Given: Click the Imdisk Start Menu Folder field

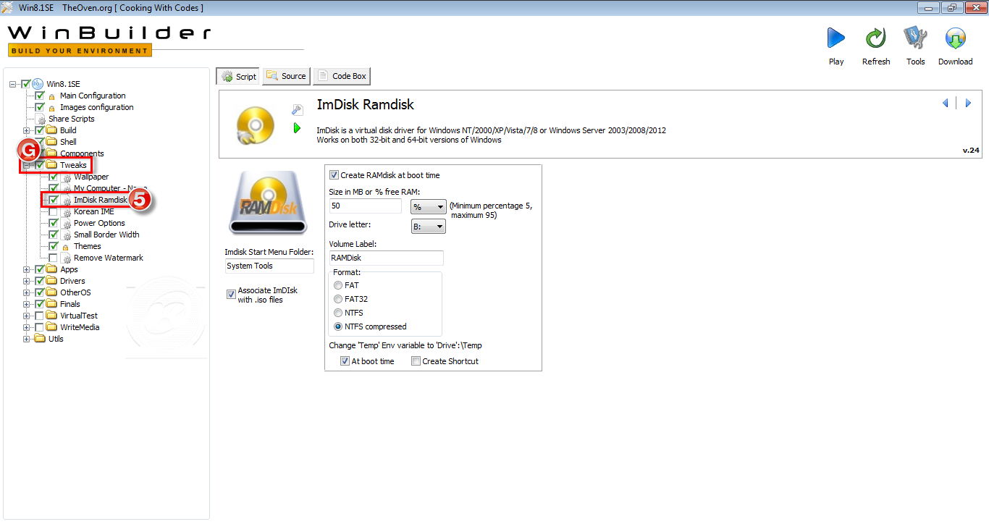Looking at the screenshot, I should click(x=269, y=266).
